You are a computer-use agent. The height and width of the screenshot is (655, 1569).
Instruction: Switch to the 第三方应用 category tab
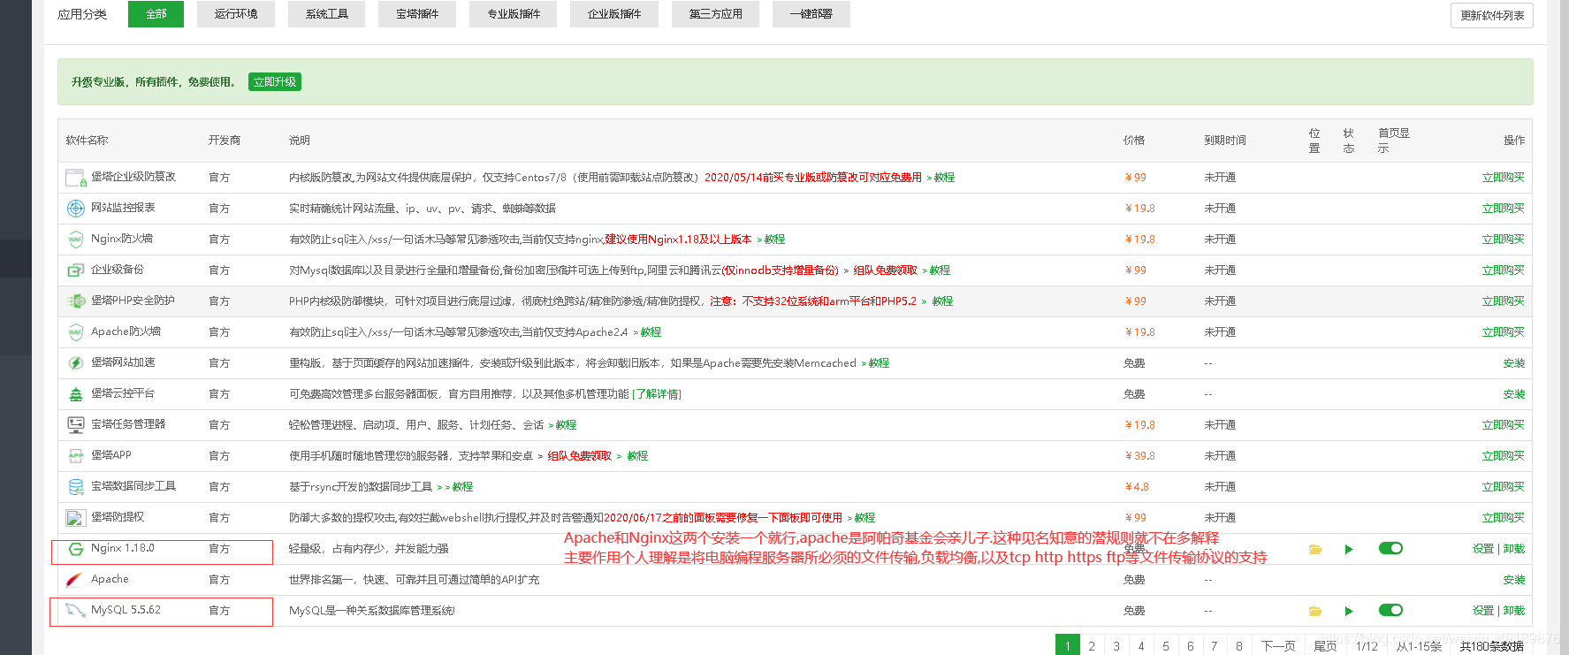coord(715,14)
